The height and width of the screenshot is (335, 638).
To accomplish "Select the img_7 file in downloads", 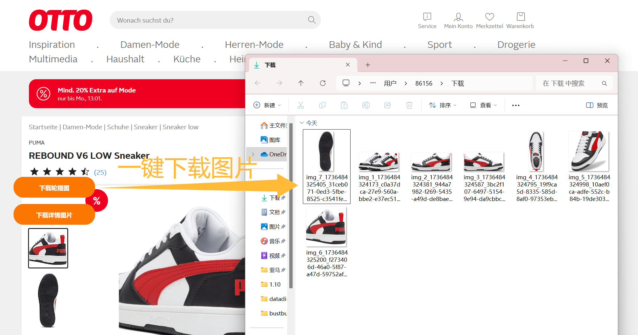I will tap(327, 166).
